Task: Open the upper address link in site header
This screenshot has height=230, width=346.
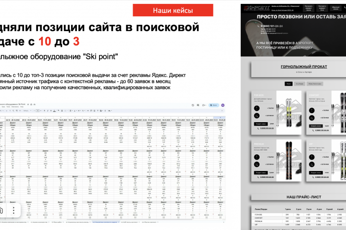Action: click(x=285, y=6)
